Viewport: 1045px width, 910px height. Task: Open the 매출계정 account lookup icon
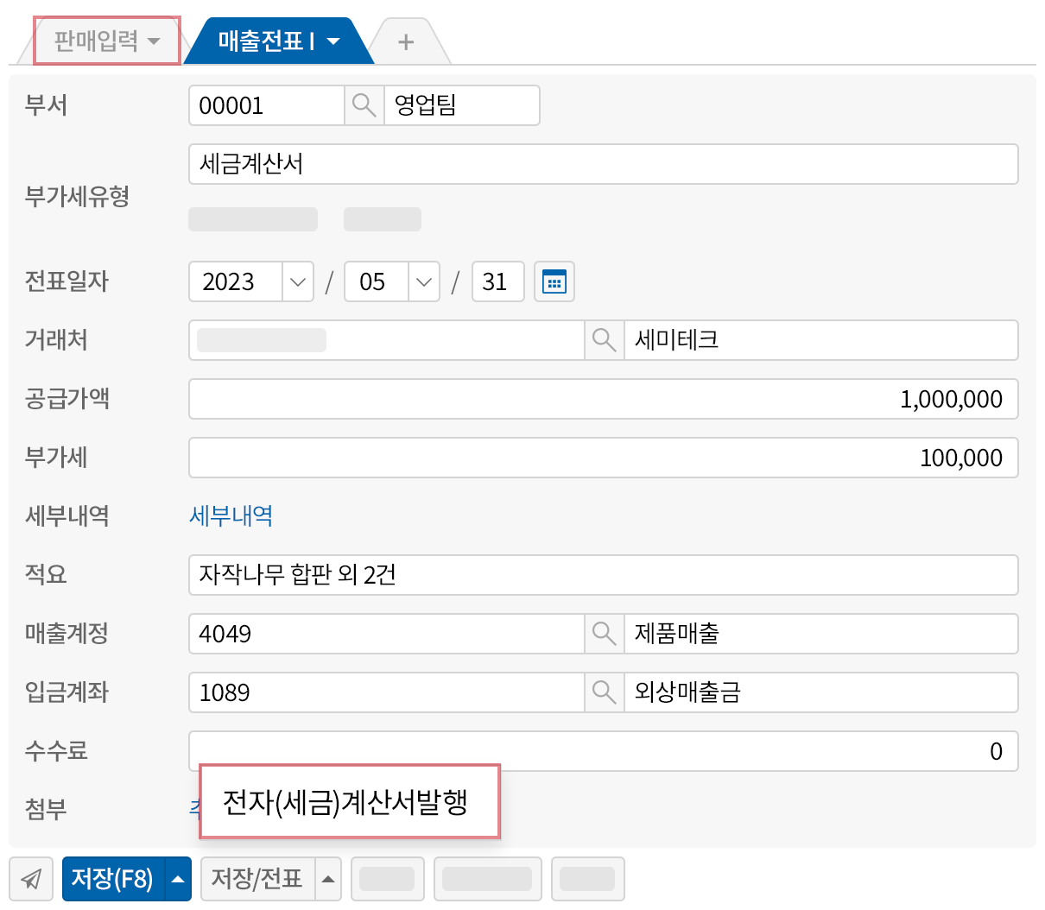pyautogui.click(x=604, y=633)
